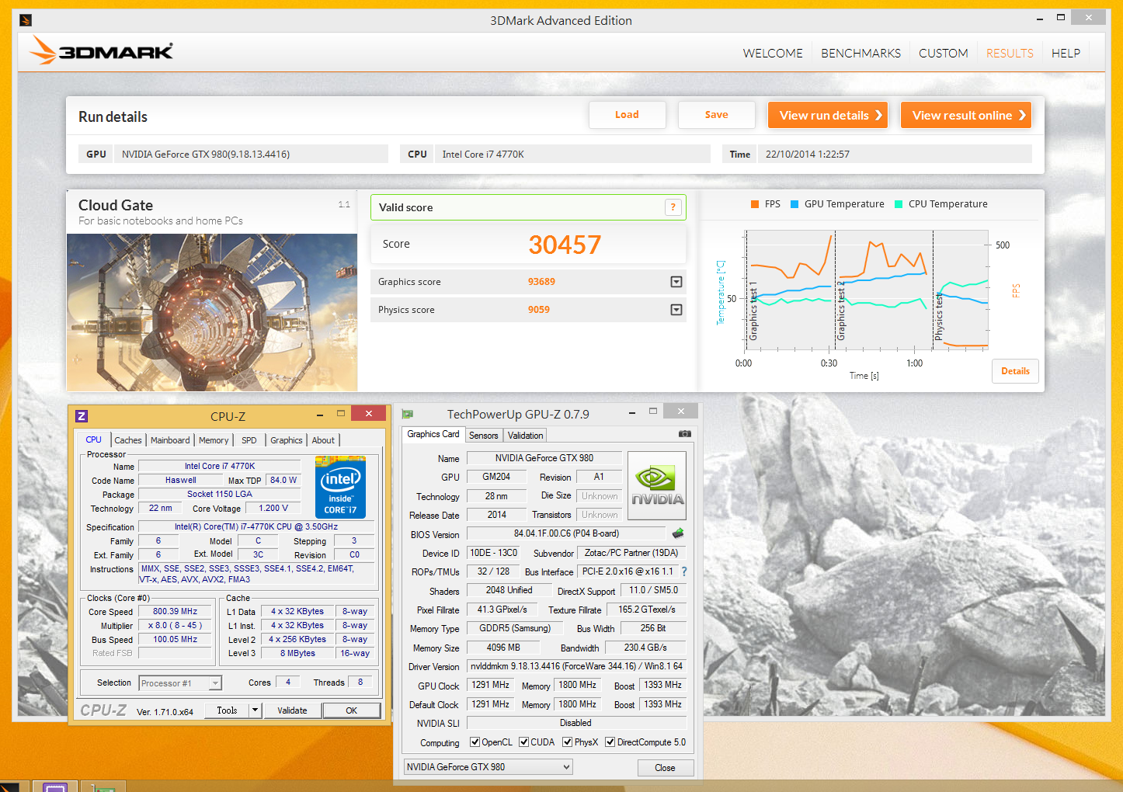Click the GPU-Z screenshot camera icon
This screenshot has height=792, width=1123.
click(x=684, y=433)
